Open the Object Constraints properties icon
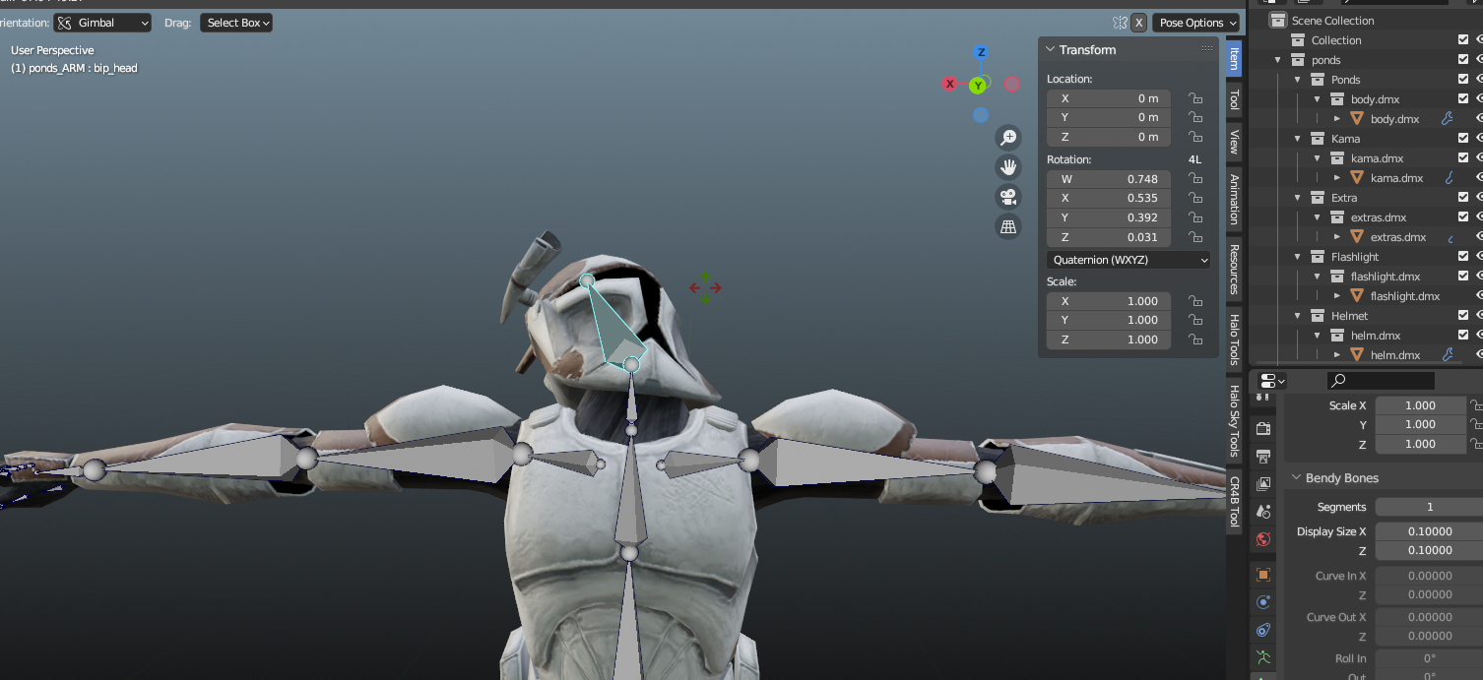1483x680 pixels. click(x=1263, y=630)
